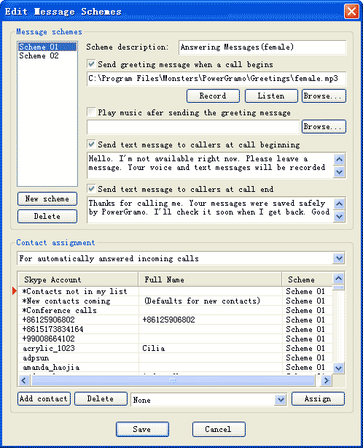Open the automatically answered incoming calls dropdown
Viewport: 363px width, 448px height.
tap(339, 258)
